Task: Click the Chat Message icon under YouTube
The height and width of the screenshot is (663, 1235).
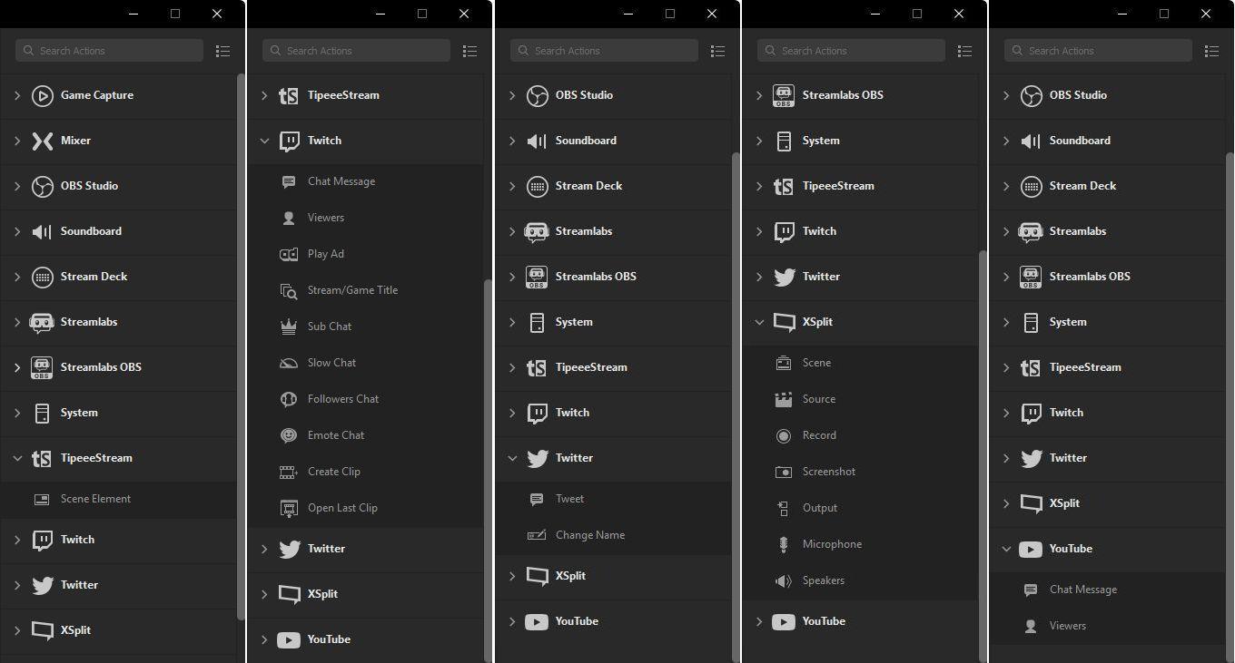Action: click(x=1031, y=590)
